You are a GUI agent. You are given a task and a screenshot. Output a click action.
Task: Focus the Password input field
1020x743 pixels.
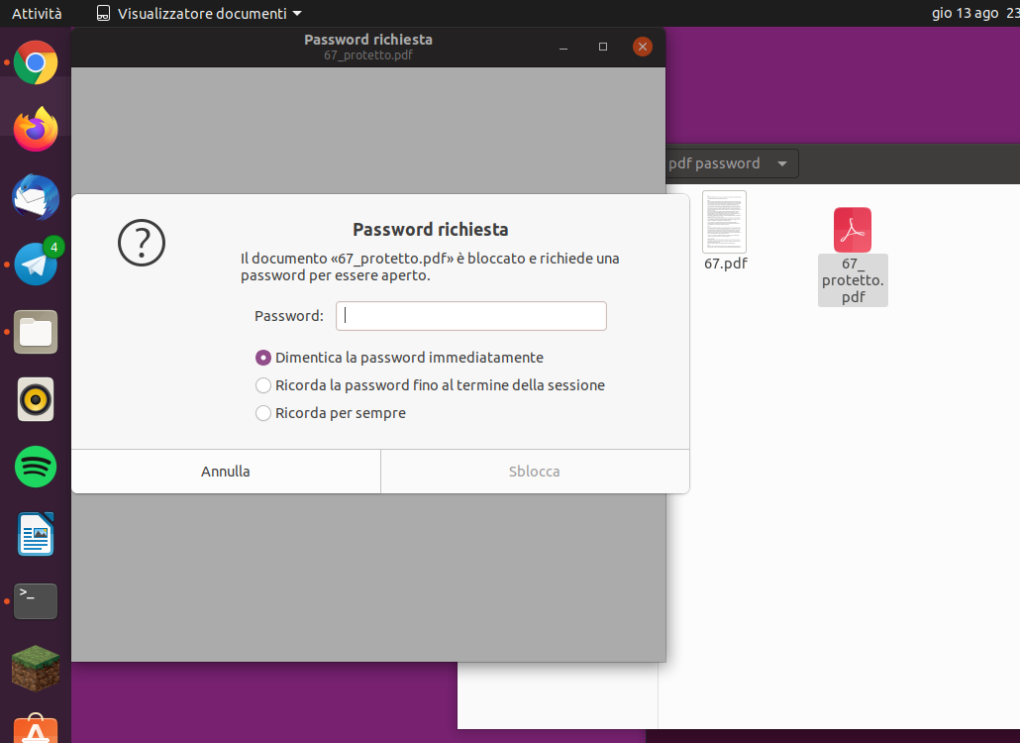pyautogui.click(x=470, y=315)
